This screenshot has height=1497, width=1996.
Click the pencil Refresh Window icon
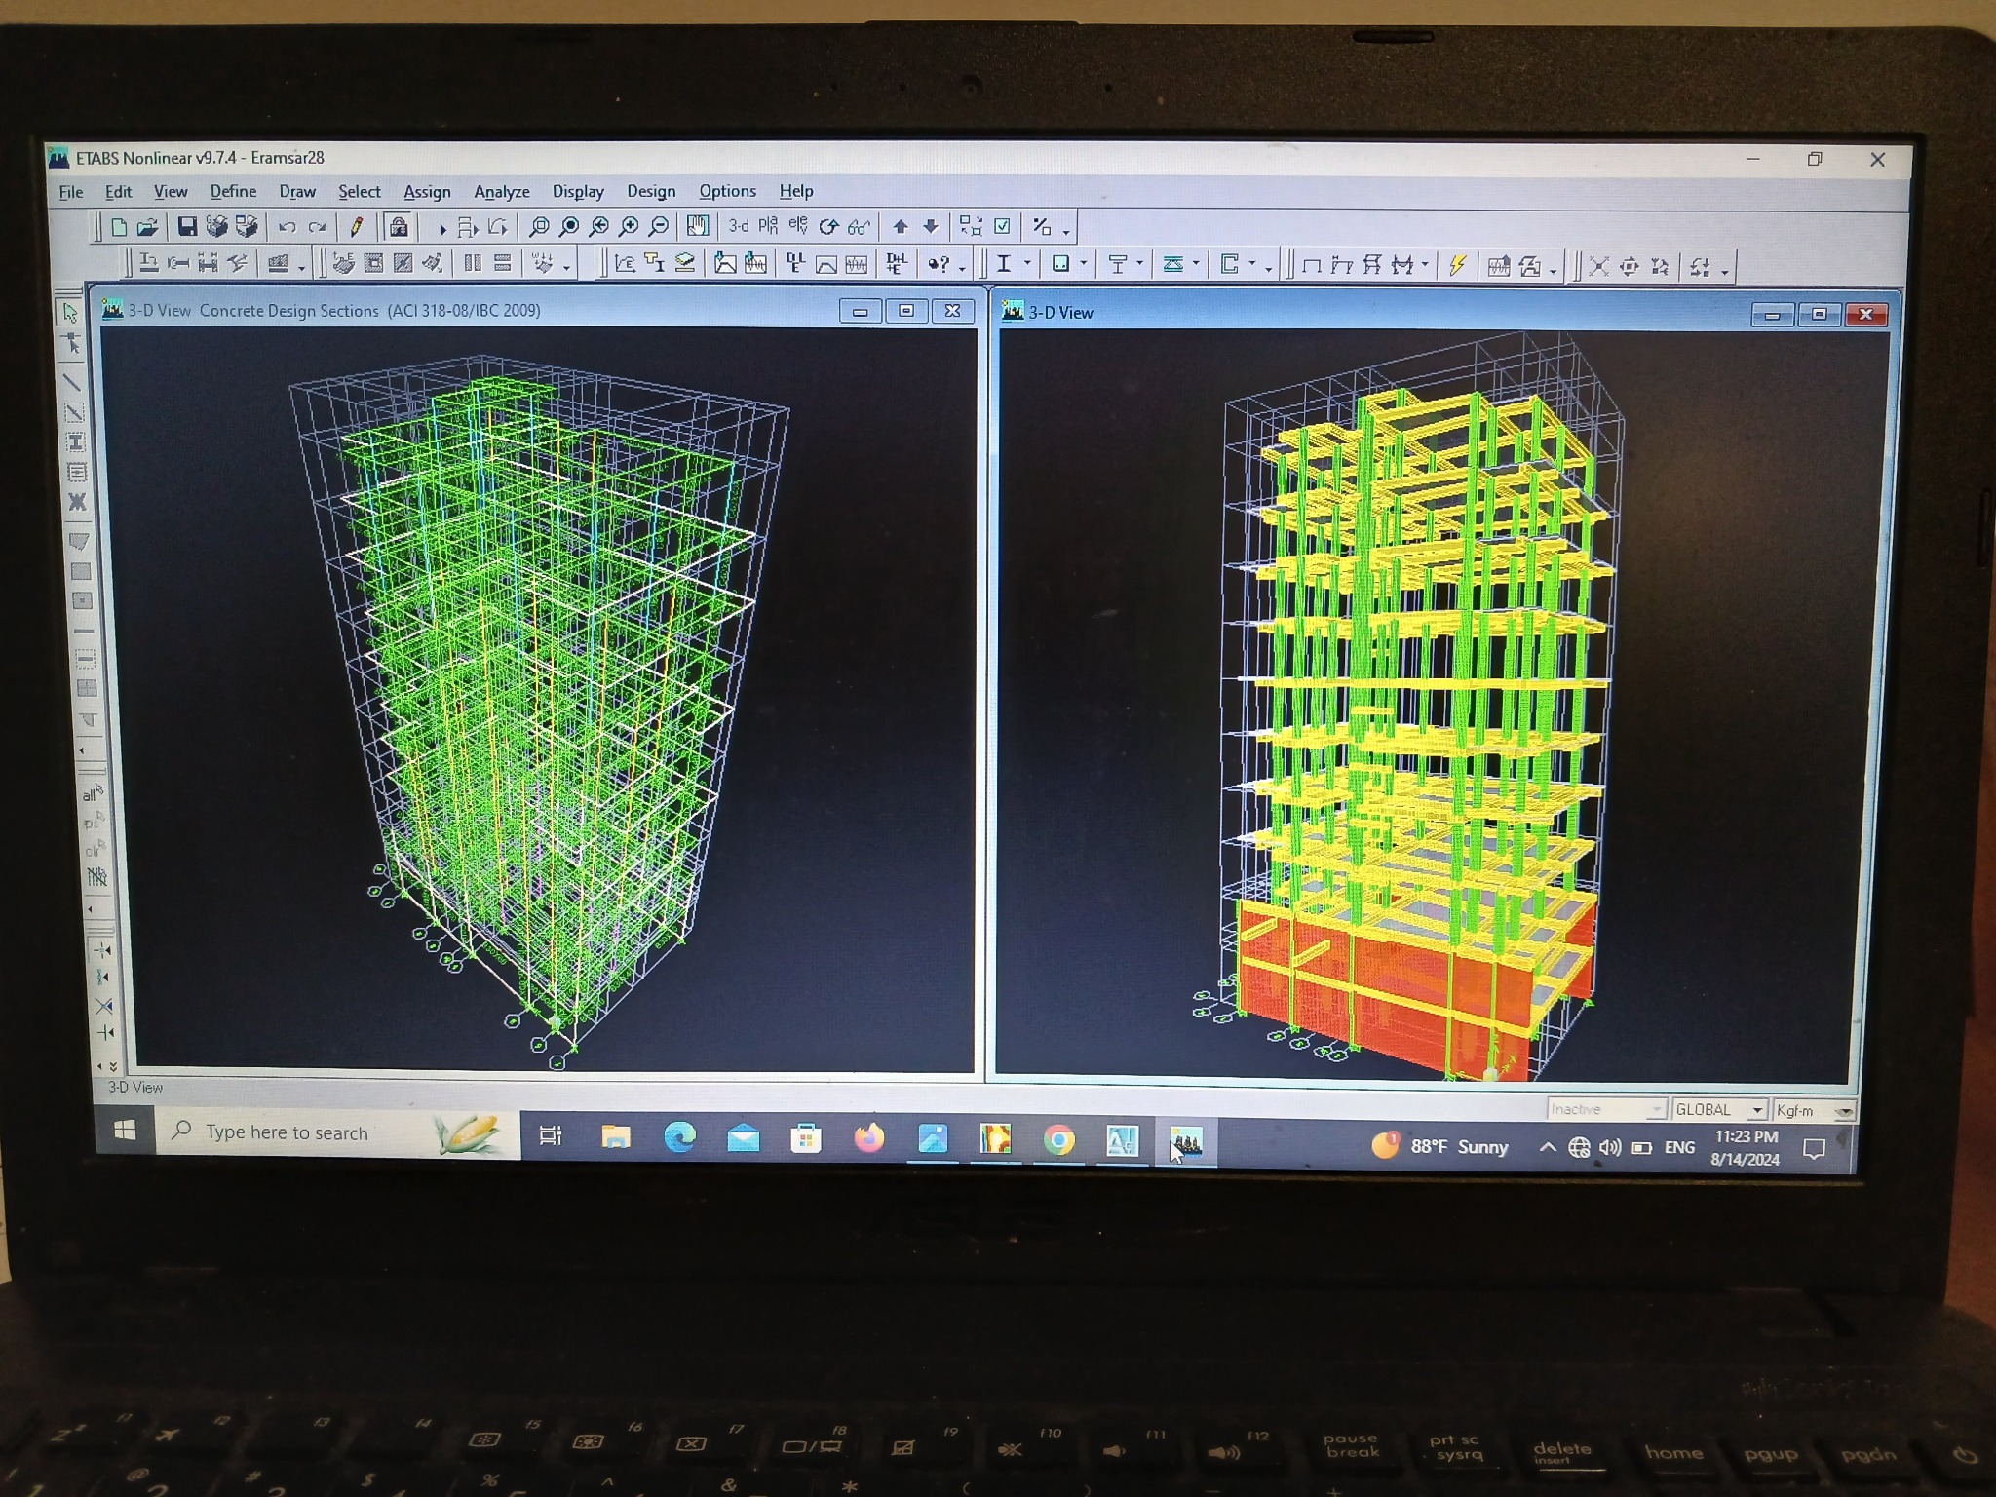pos(357,228)
